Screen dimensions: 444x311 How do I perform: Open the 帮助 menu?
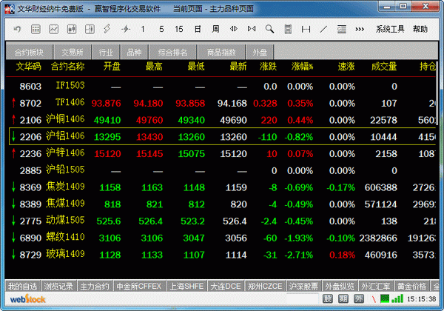click(x=420, y=29)
